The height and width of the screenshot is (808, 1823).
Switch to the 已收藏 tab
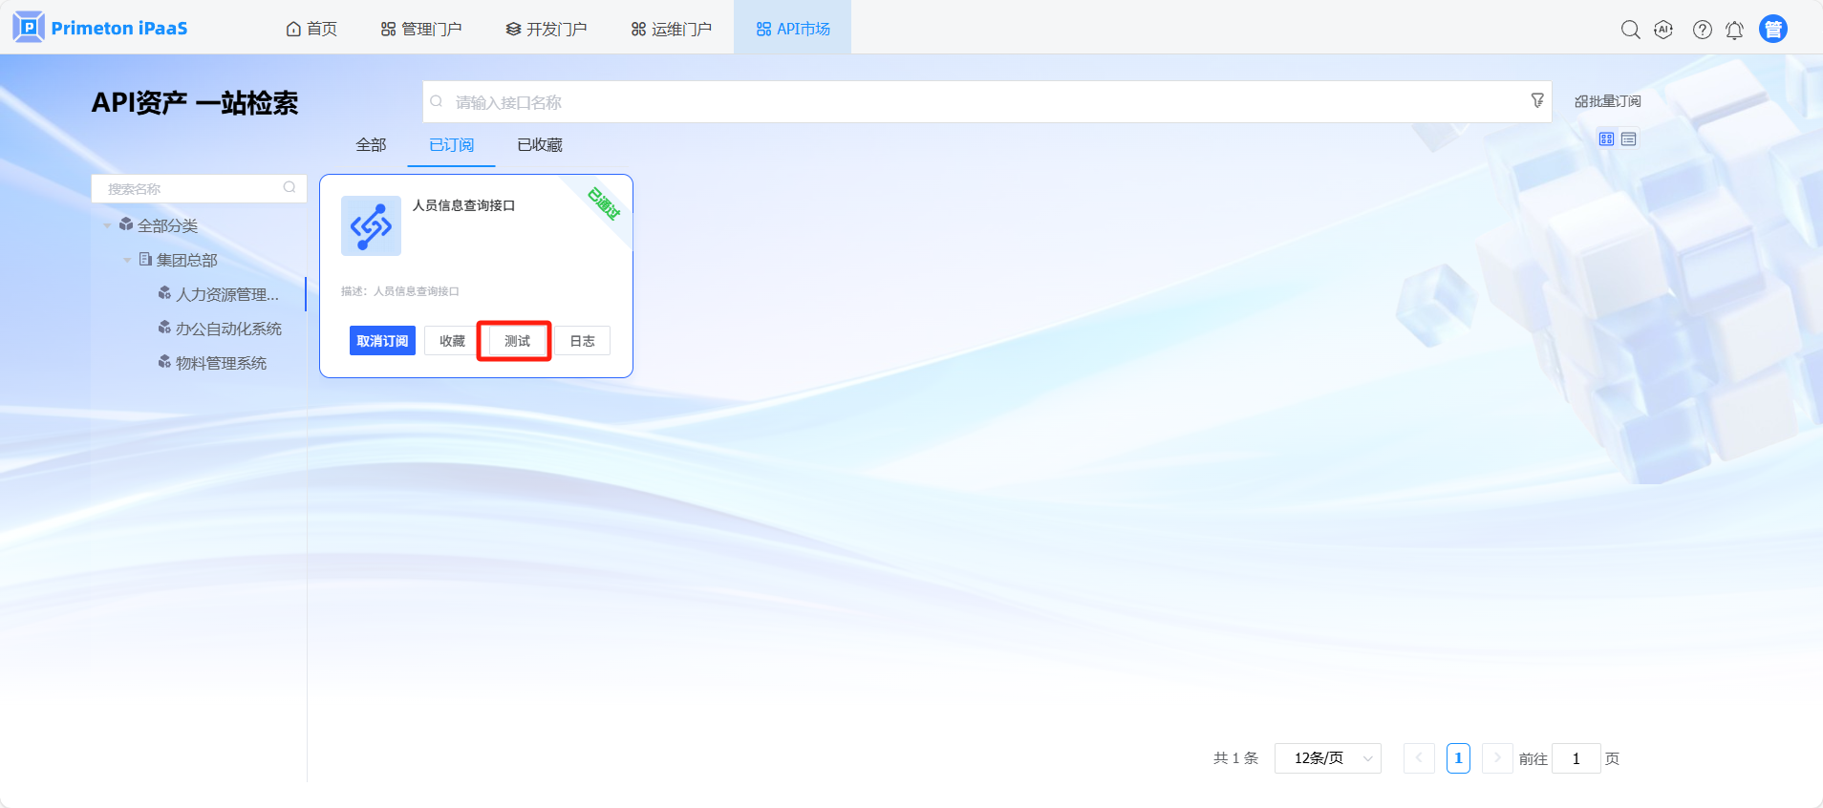(x=539, y=145)
